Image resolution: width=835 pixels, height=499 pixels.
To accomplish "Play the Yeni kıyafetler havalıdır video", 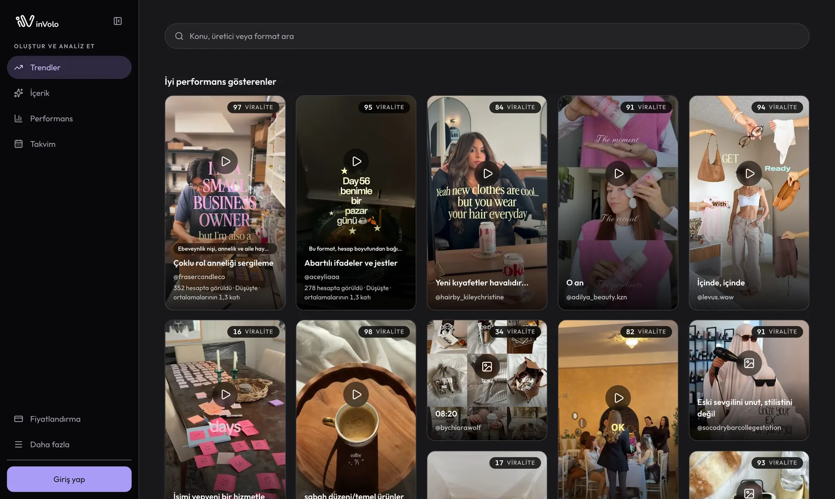I will tap(487, 173).
